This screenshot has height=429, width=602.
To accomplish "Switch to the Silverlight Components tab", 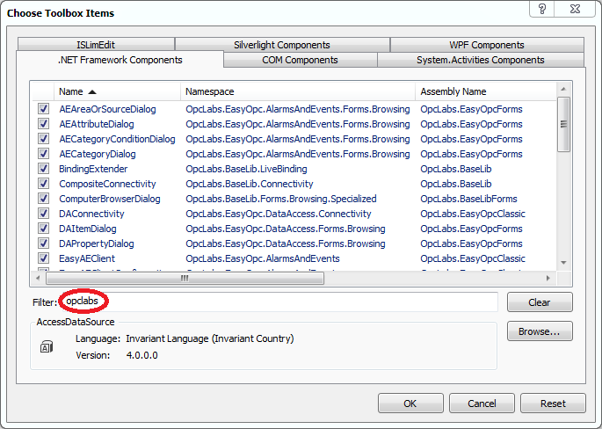I will pyautogui.click(x=282, y=45).
